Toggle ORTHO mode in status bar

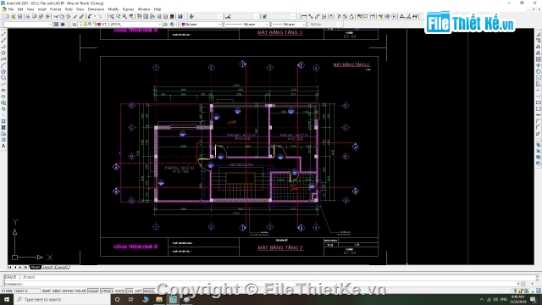tap(68, 291)
